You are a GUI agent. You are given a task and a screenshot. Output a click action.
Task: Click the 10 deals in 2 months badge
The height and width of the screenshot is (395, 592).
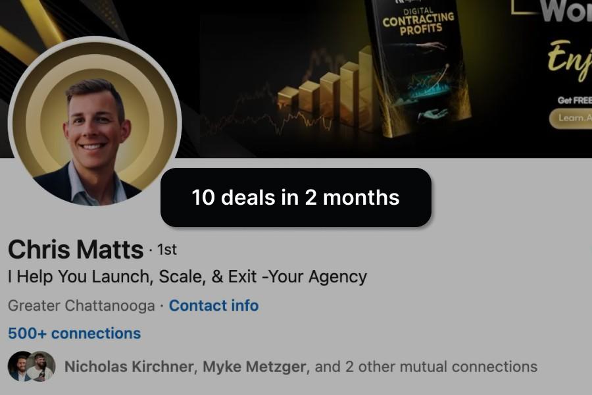tap(295, 197)
